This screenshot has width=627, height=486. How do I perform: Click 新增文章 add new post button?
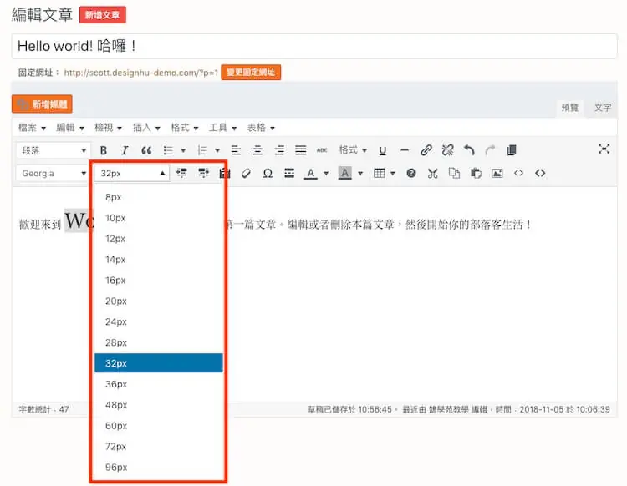pyautogui.click(x=103, y=15)
